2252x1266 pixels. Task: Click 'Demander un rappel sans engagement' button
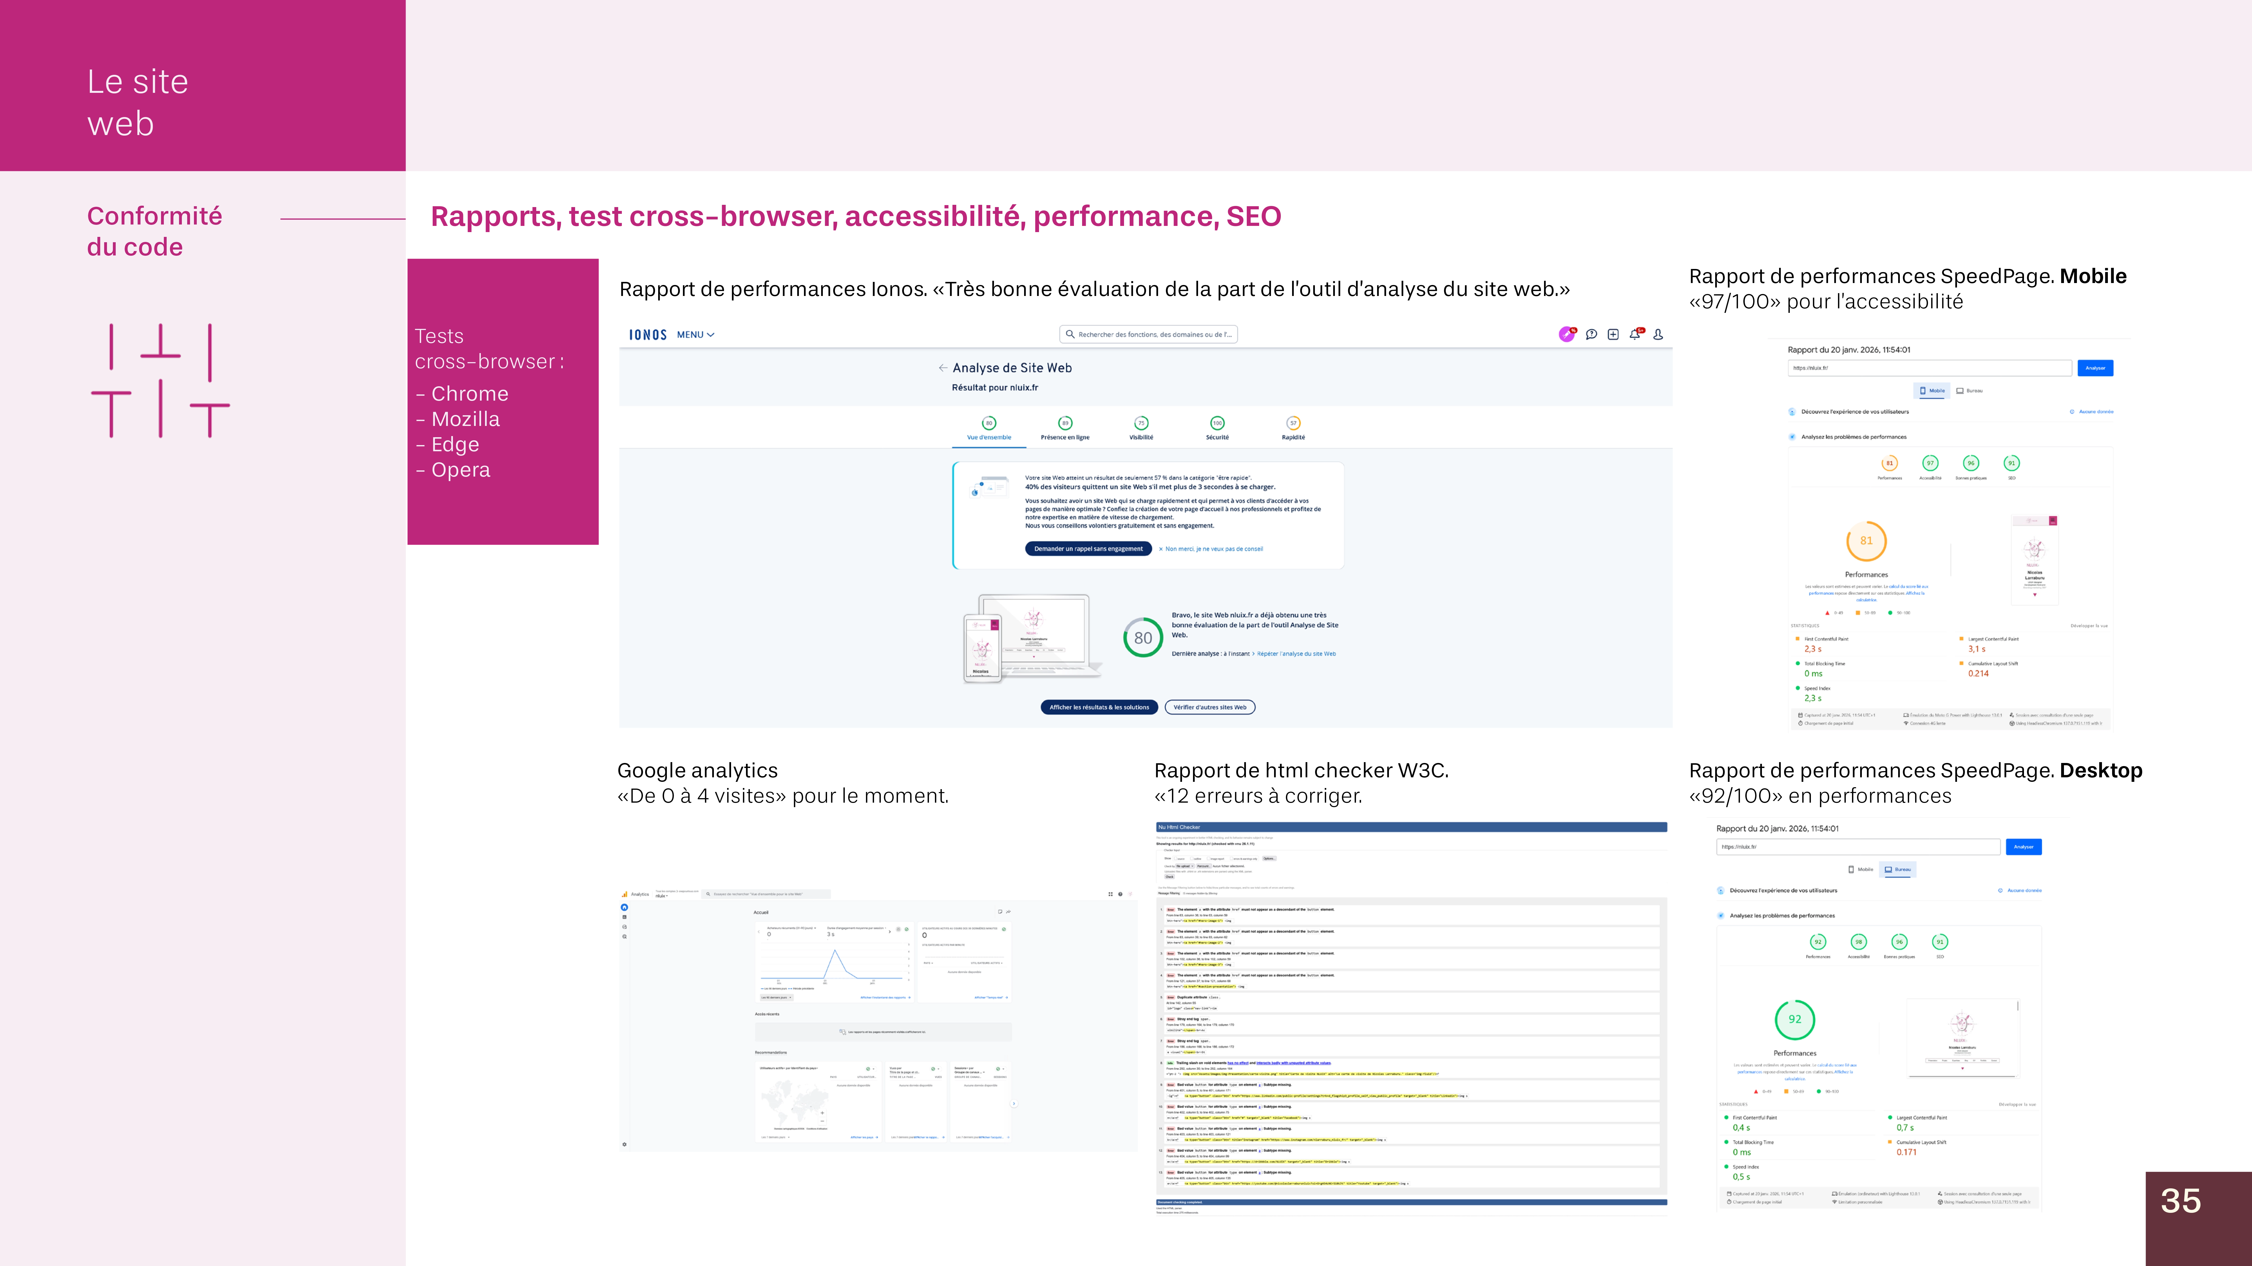coord(1088,549)
